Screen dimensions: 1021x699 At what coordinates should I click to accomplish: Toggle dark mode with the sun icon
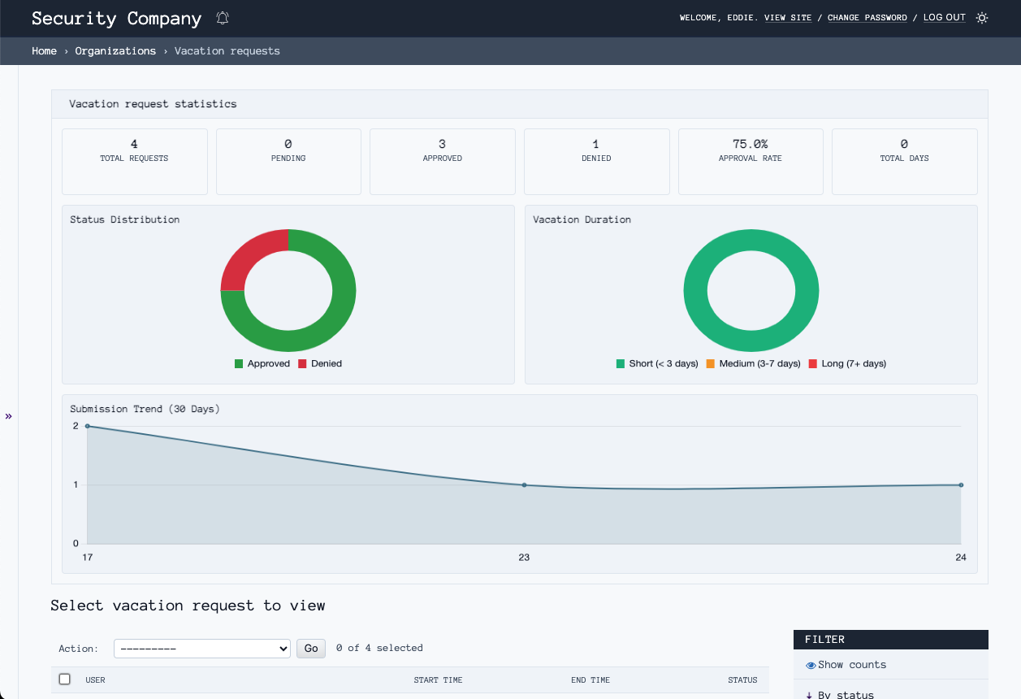pyautogui.click(x=981, y=17)
